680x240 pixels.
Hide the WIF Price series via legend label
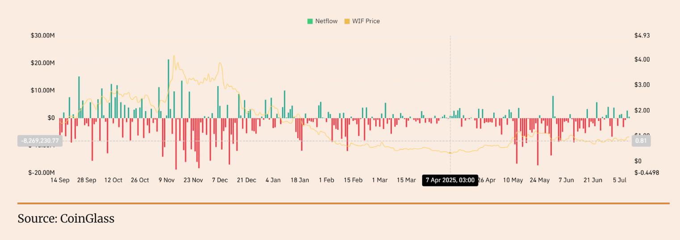click(x=366, y=21)
